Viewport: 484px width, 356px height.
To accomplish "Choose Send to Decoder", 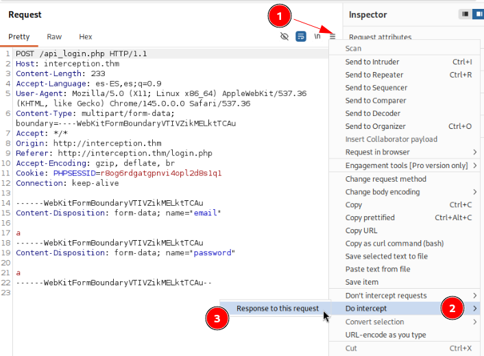I will (x=404, y=113).
